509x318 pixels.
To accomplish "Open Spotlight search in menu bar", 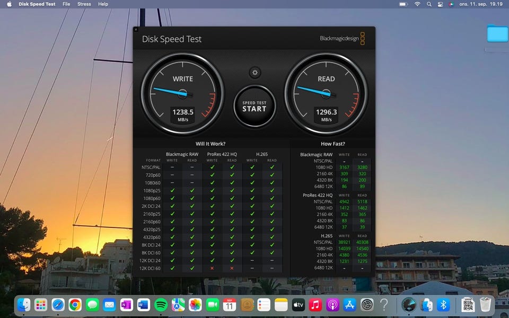I will (x=429, y=4).
